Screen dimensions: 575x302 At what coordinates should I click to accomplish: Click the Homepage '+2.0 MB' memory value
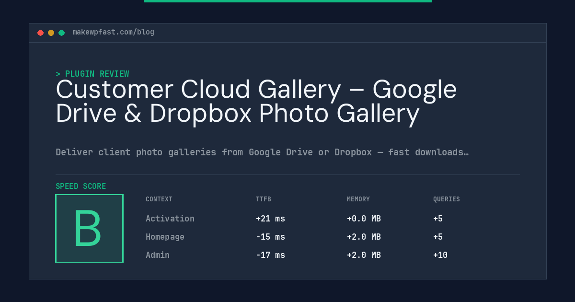click(x=364, y=237)
